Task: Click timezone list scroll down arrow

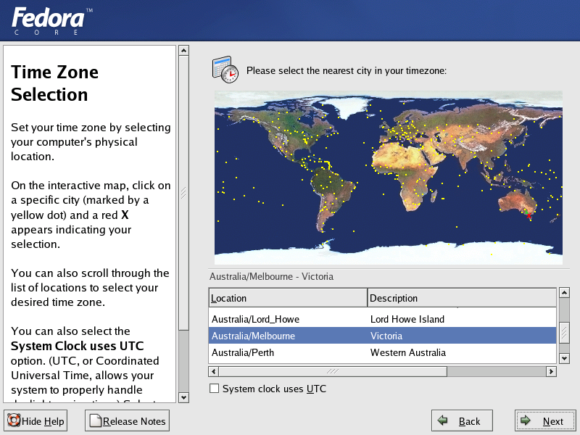Action: coord(564,358)
